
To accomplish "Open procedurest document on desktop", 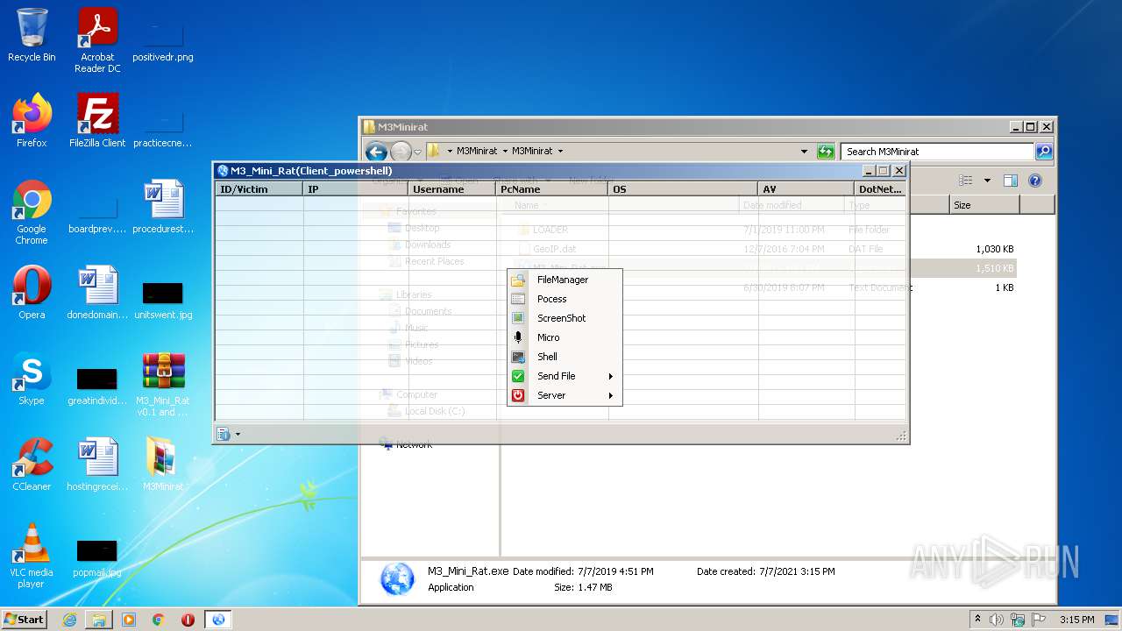I will point(163,207).
